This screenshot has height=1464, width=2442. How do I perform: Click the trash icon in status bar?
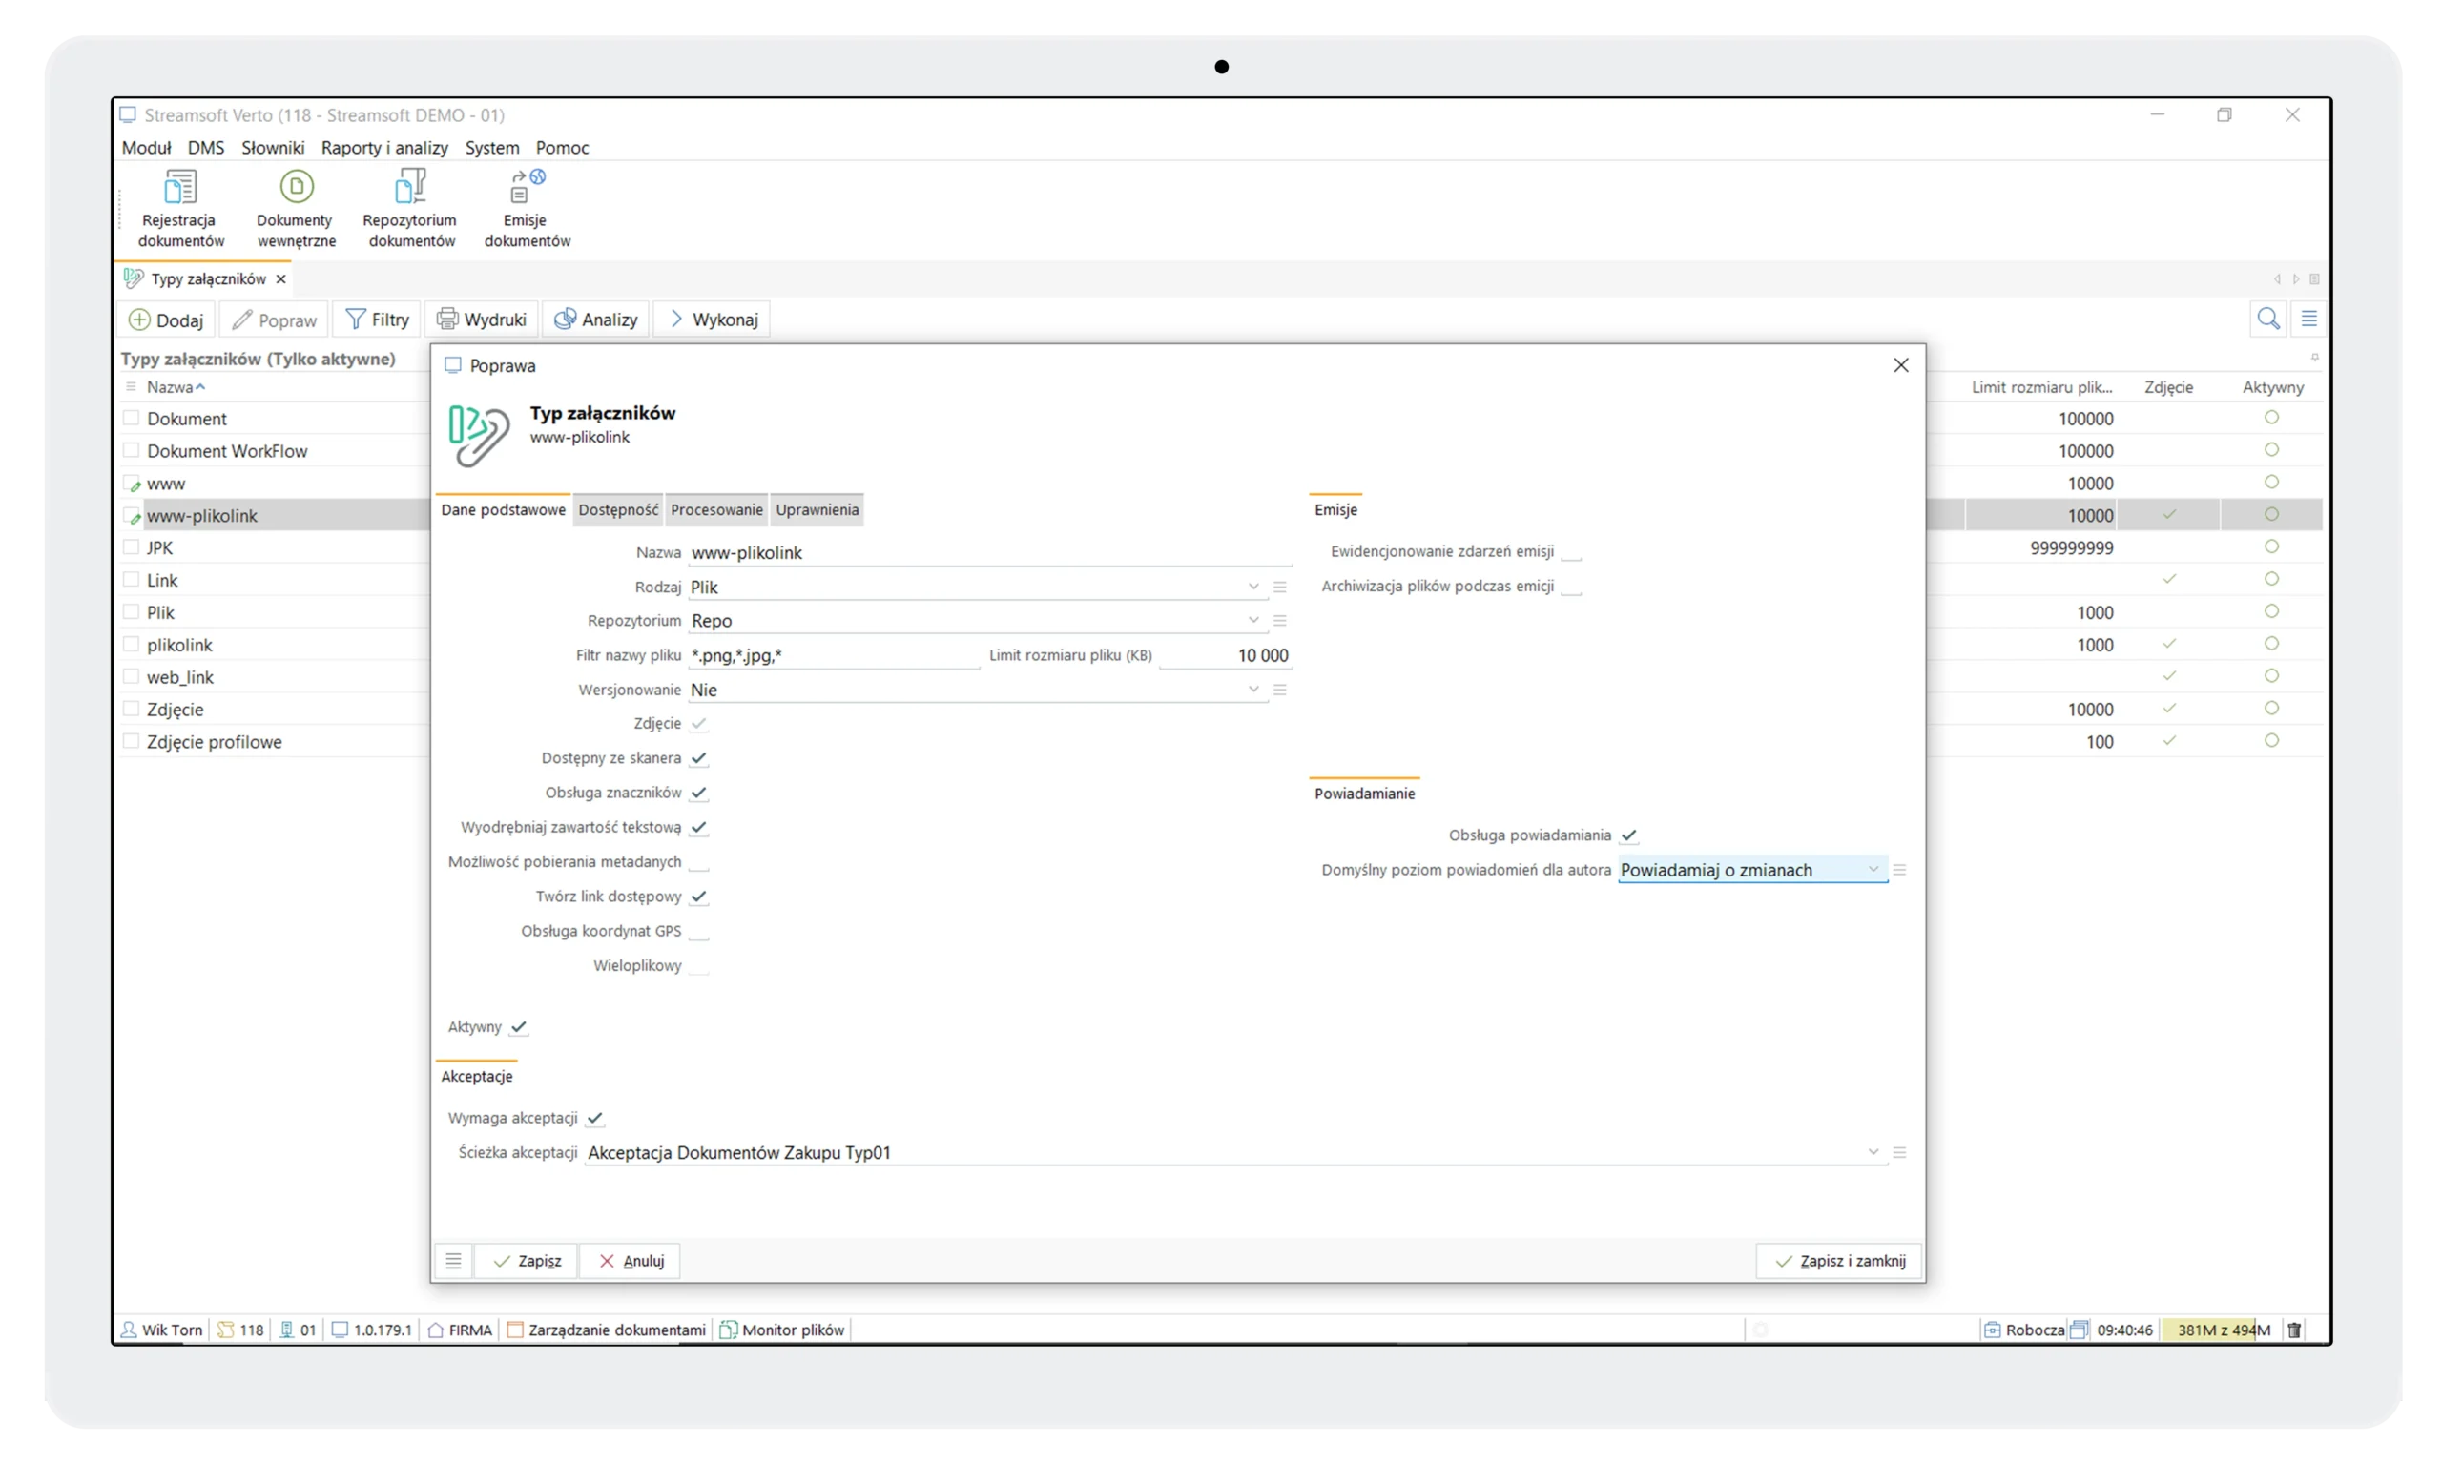click(2294, 1330)
